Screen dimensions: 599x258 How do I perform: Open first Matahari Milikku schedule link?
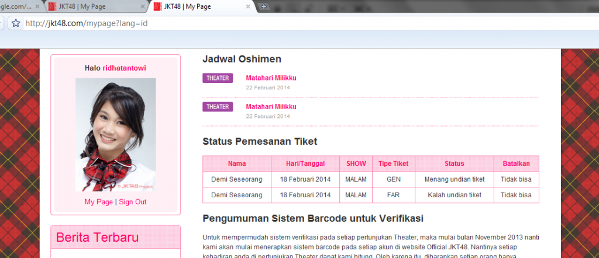tap(271, 78)
